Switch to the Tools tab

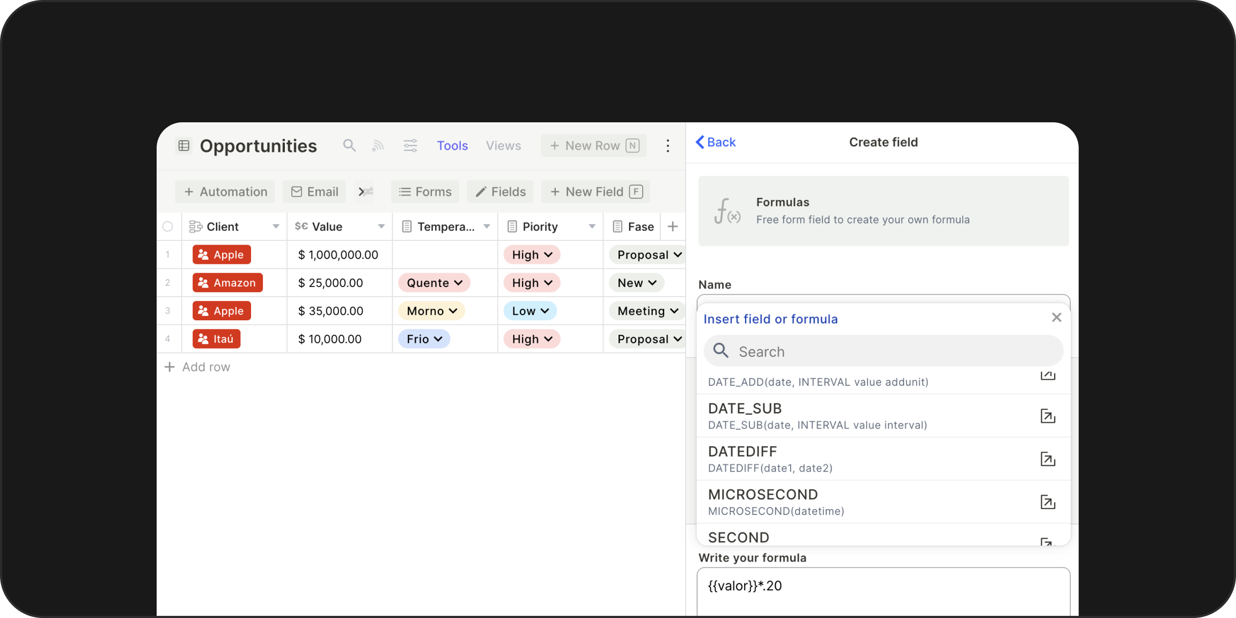tap(452, 145)
